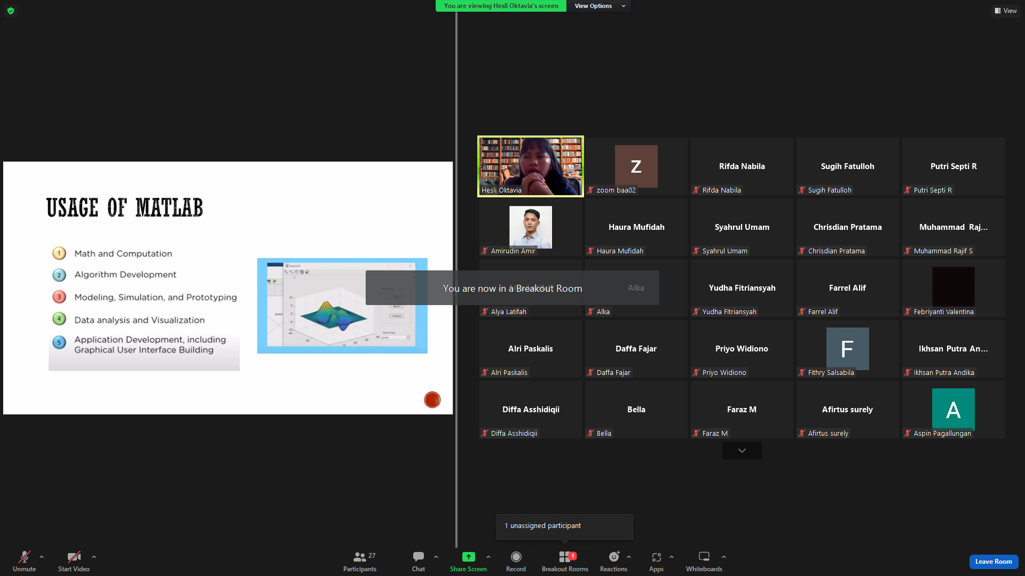Image resolution: width=1025 pixels, height=576 pixels.
Task: Click Leave Room button
Action: point(994,562)
